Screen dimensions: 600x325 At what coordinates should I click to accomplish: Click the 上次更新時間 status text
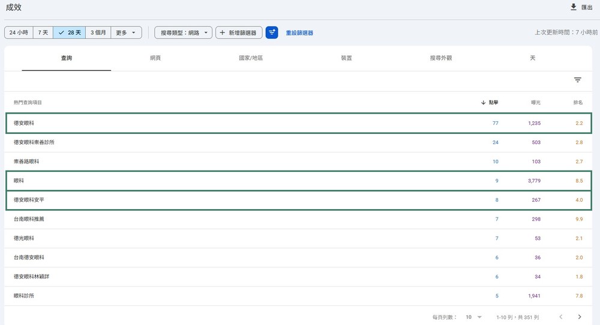tap(566, 32)
